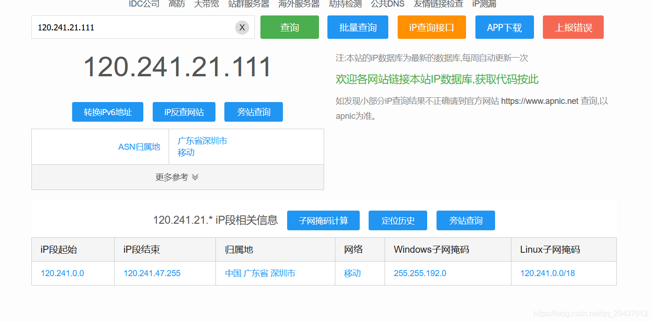This screenshot has height=322, width=652.
Task: Click the iP反查网站 button
Action: pyautogui.click(x=184, y=112)
